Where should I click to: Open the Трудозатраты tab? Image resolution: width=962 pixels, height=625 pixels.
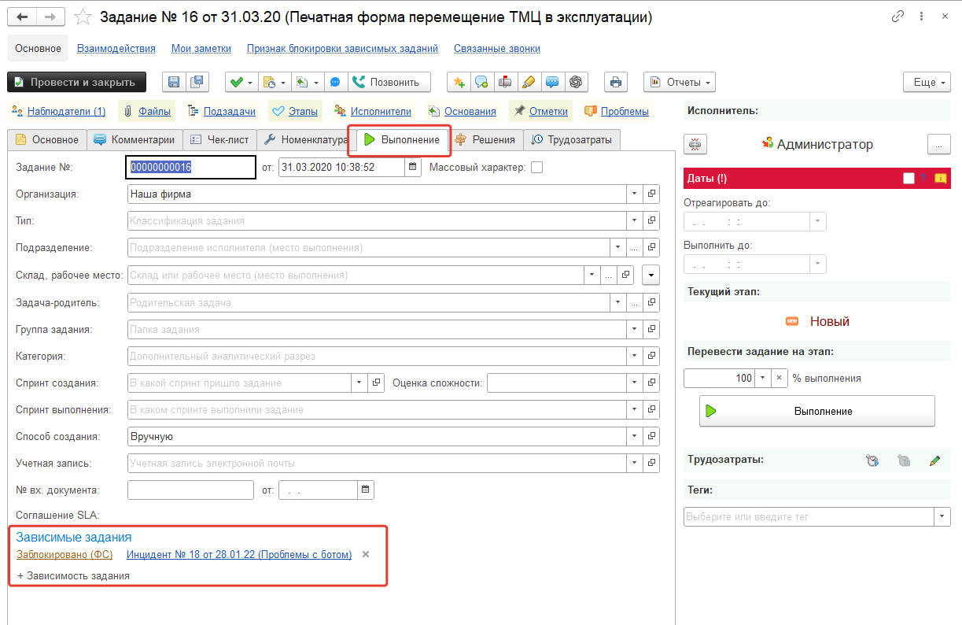coord(573,139)
